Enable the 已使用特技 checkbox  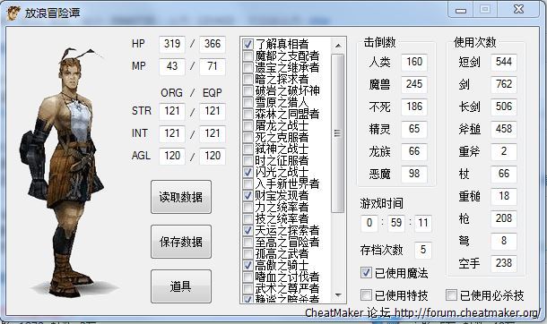click(x=366, y=294)
